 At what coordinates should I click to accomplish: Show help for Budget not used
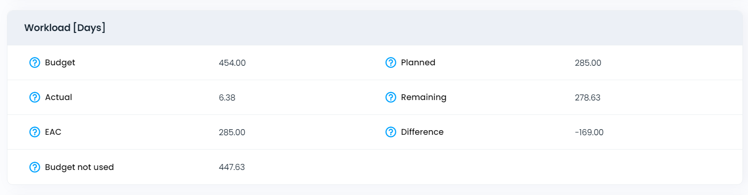click(35, 167)
